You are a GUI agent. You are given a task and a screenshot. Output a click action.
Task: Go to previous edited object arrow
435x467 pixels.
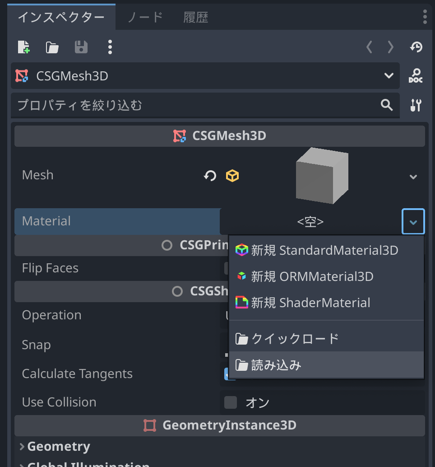pos(369,47)
